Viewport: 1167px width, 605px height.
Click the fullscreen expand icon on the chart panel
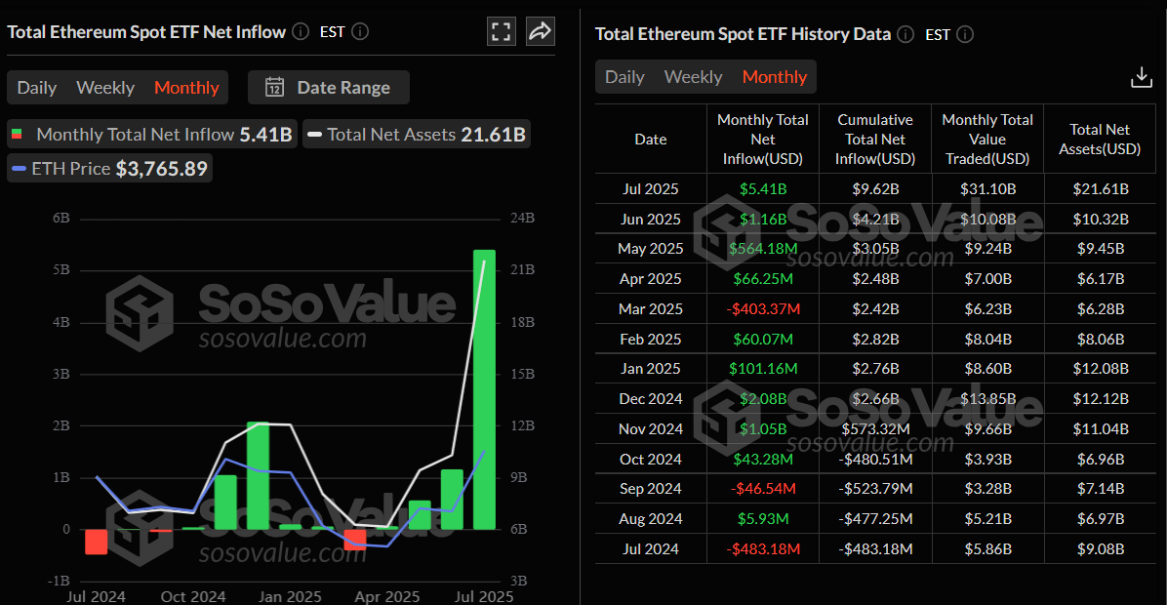pyautogui.click(x=502, y=31)
